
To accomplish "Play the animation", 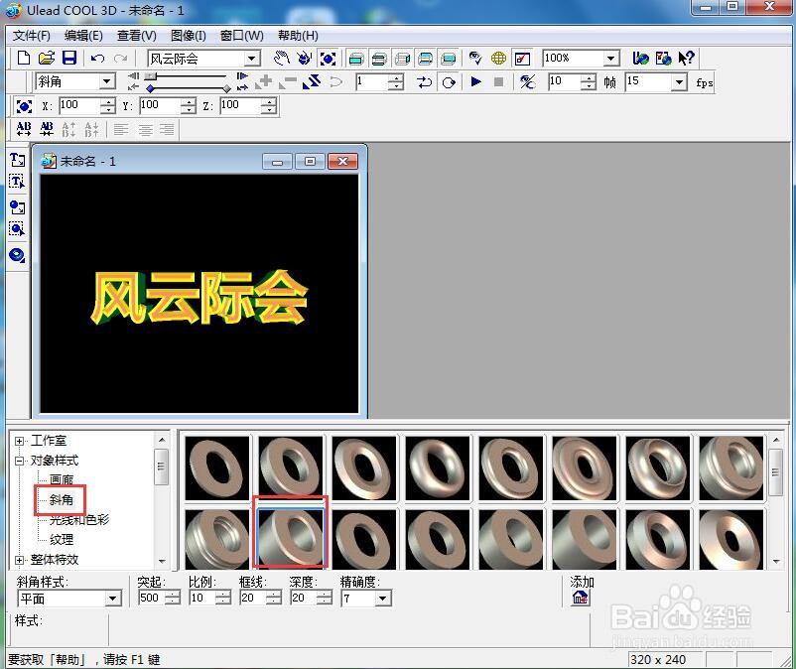I will [475, 81].
